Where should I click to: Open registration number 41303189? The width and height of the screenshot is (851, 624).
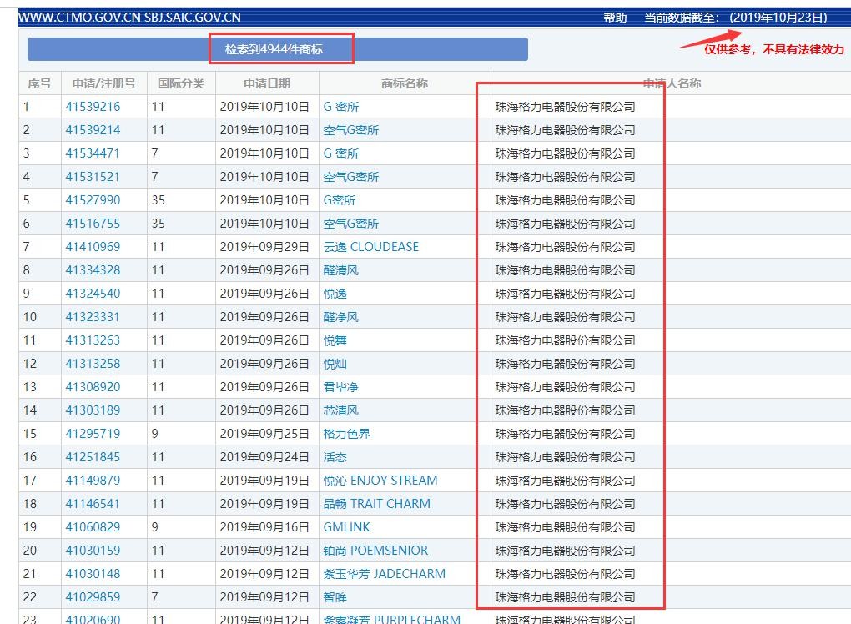pos(93,410)
